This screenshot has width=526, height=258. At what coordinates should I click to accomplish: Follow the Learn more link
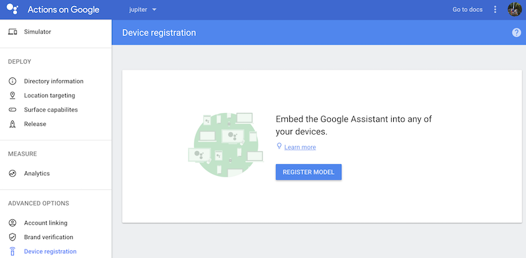300,147
